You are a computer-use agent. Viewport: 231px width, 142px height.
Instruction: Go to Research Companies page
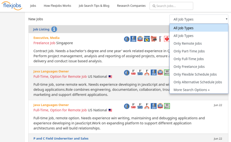[x=131, y=6]
